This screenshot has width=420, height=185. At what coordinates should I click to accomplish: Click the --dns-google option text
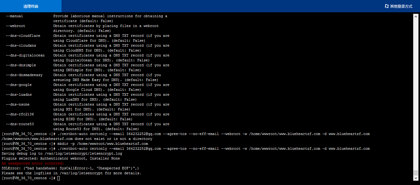point(19,85)
